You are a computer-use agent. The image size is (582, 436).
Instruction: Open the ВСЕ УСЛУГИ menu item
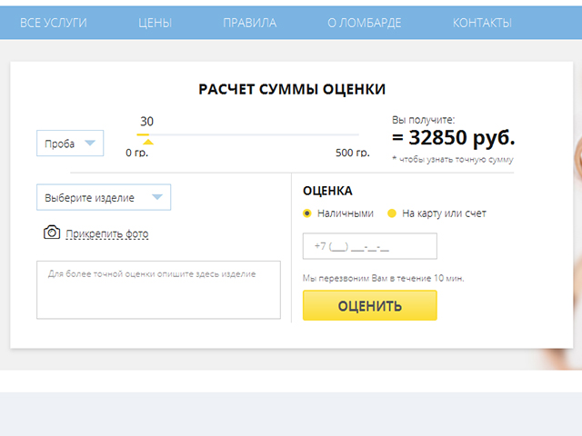[54, 23]
